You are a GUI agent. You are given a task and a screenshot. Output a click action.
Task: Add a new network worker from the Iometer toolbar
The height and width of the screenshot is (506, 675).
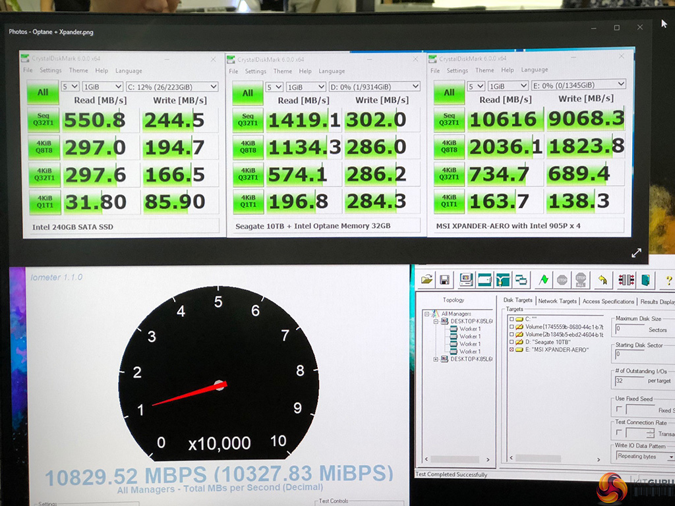pyautogui.click(x=503, y=280)
